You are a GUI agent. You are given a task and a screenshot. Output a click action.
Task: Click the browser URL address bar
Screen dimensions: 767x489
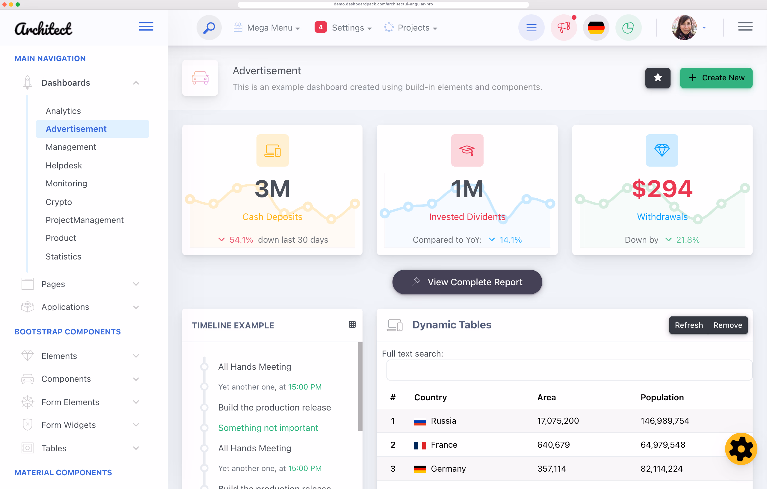383,4
